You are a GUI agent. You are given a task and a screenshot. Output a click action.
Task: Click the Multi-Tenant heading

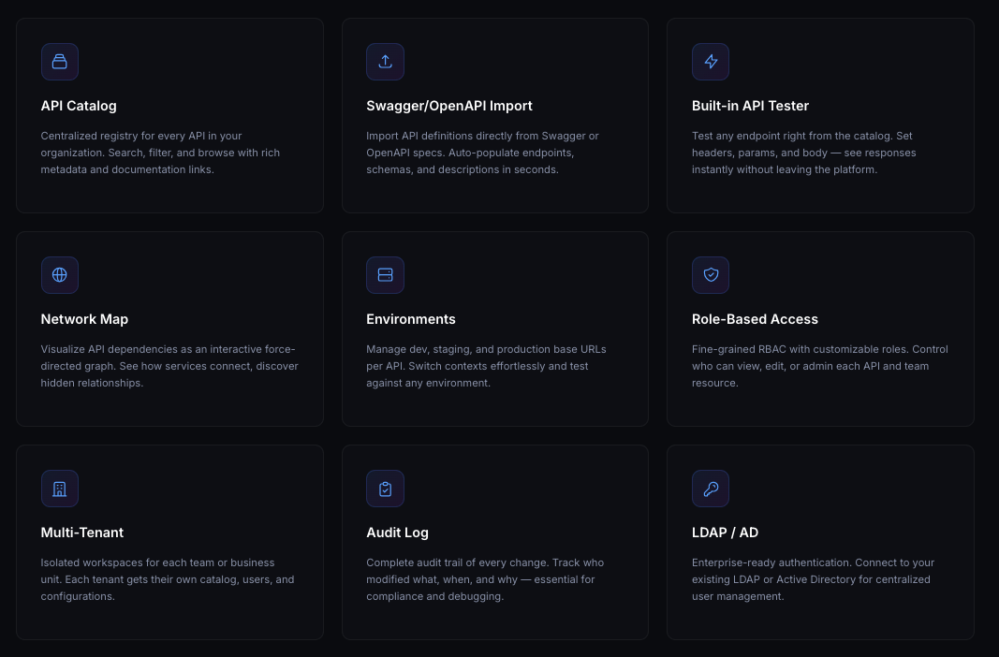[82, 533]
